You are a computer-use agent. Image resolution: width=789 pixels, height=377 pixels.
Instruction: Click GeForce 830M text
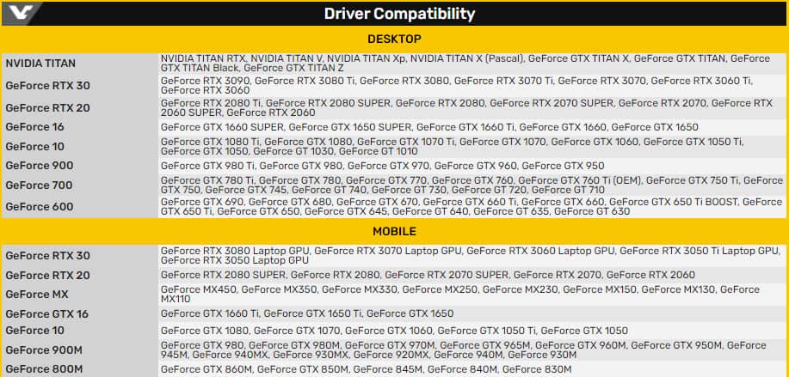pyautogui.click(x=533, y=370)
